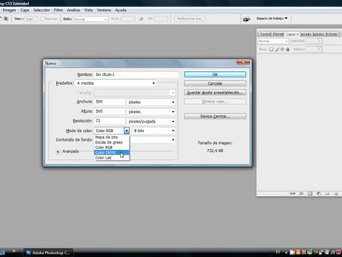Open blend mode dropdown in Capas panel

[x=273, y=41]
